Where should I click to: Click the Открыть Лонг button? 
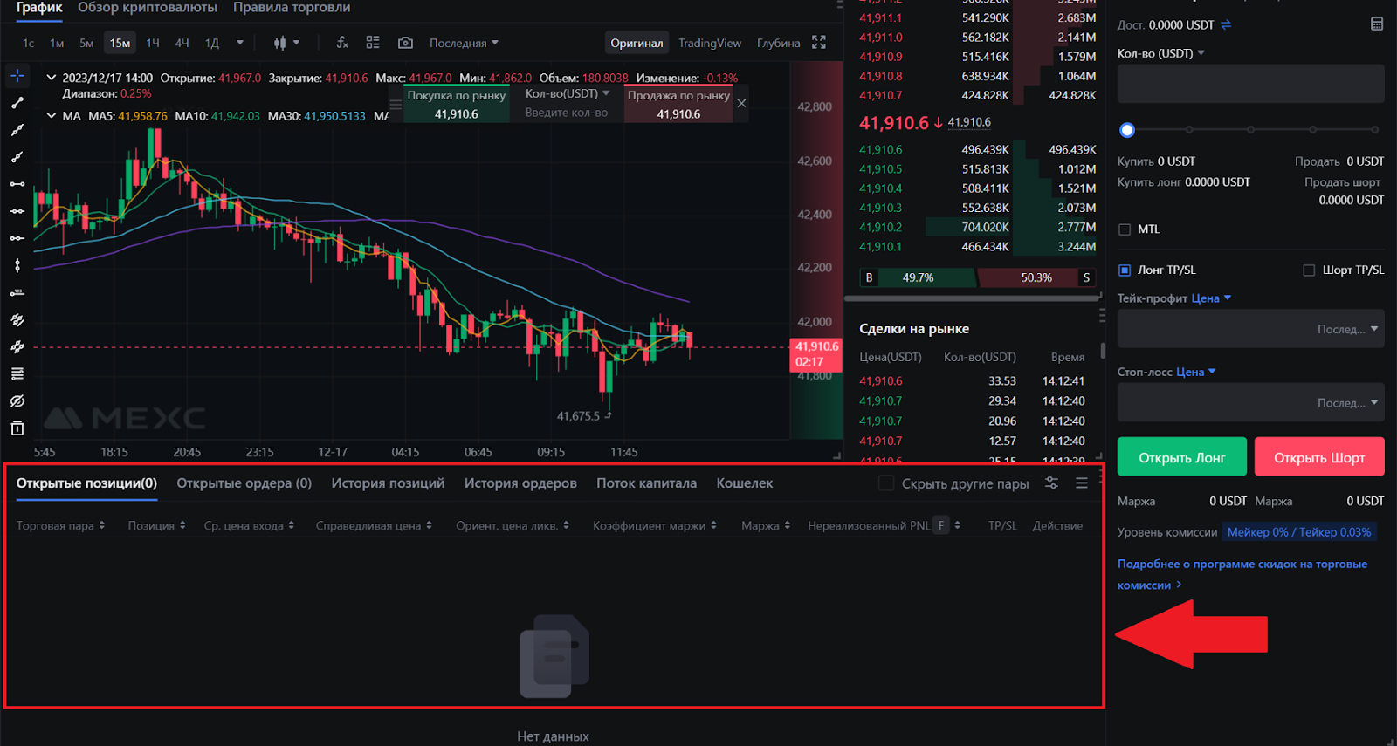(1181, 457)
